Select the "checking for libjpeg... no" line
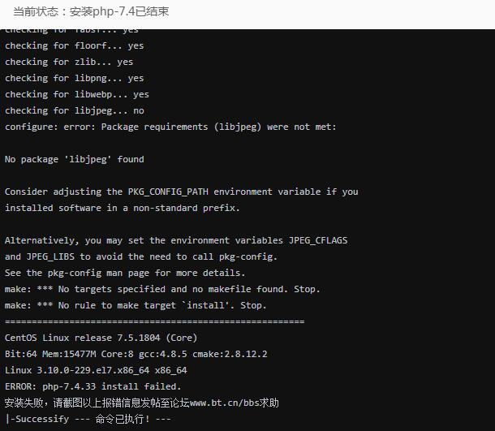The width and height of the screenshot is (495, 431). [75, 110]
